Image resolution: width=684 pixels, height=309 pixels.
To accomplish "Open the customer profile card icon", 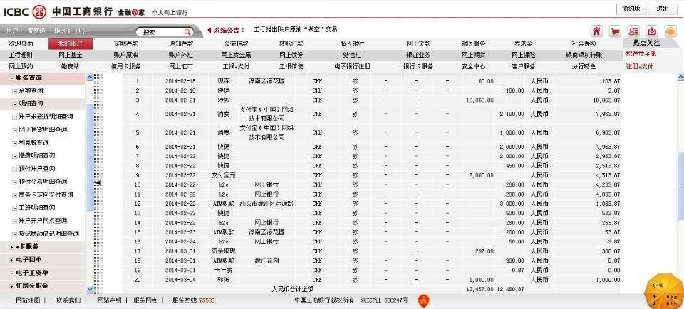I will click(x=633, y=31).
